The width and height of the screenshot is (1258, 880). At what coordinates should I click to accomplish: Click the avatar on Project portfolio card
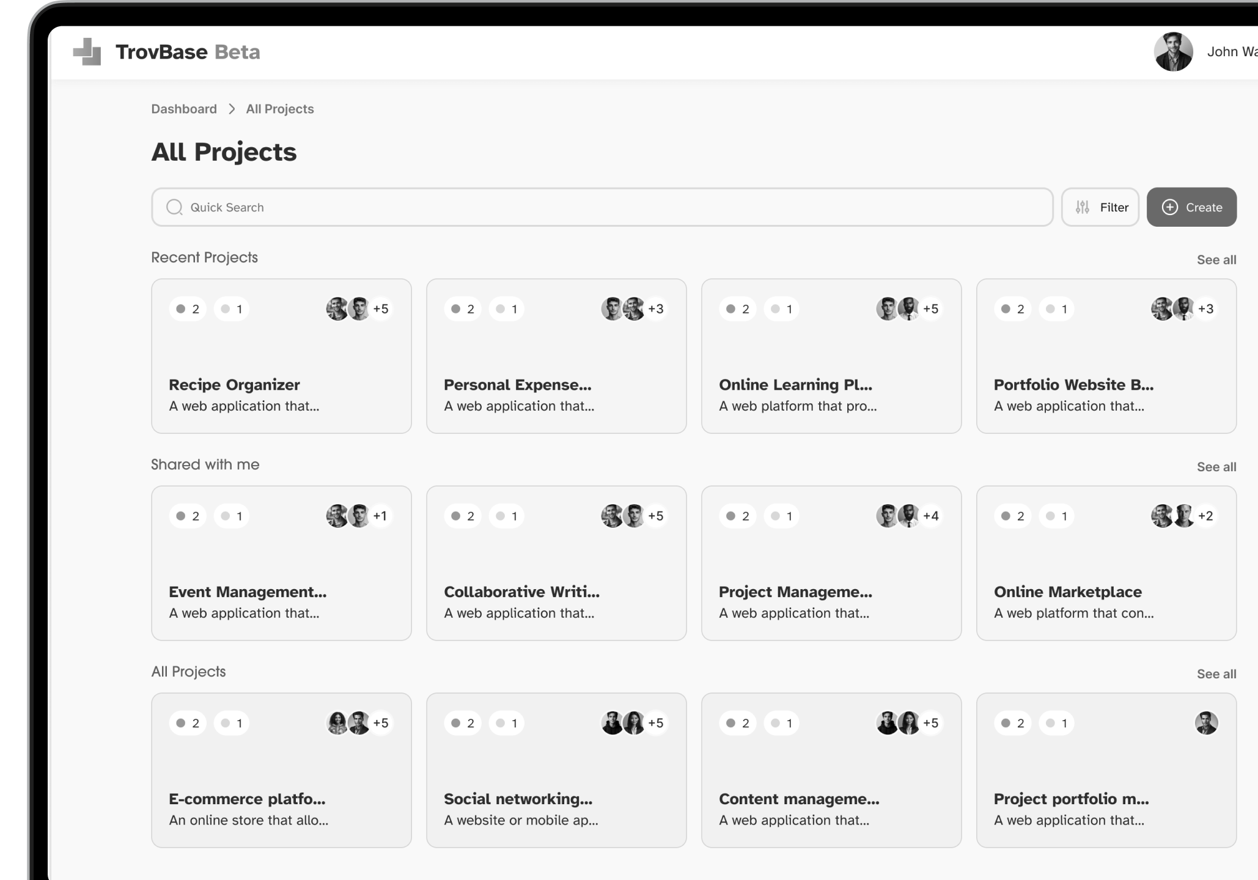(1207, 723)
